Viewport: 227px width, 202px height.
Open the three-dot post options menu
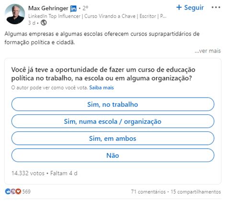(x=216, y=7)
